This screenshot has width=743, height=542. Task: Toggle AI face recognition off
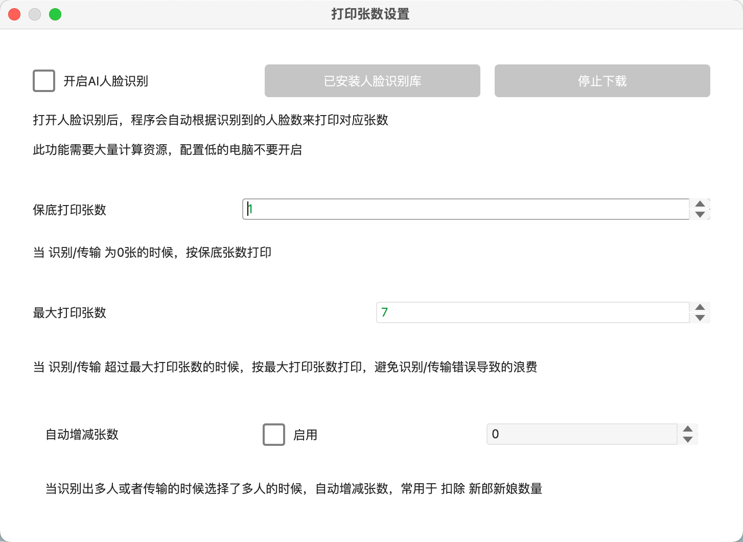[44, 80]
